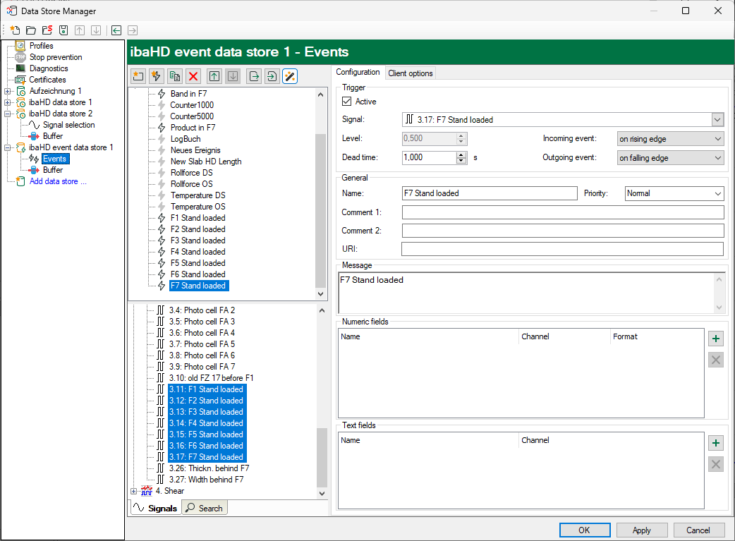Add a new event with lightning icon
This screenshot has width=735, height=541.
point(157,76)
